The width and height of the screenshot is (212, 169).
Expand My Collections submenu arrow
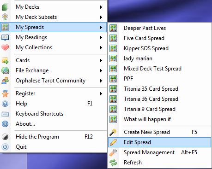(101, 47)
